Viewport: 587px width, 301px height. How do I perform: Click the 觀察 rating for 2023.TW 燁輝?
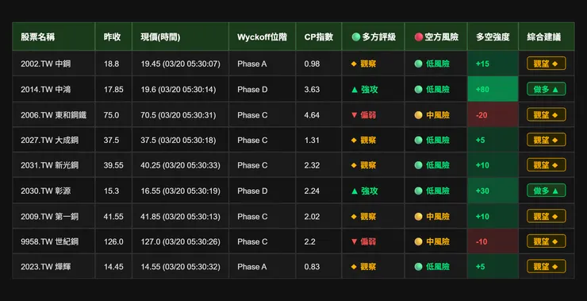363,267
